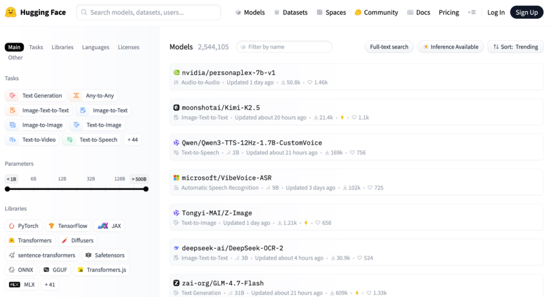Click the zai-org avatar icon beside GLM-4.7-Flash
This screenshot has height=297, width=555.
click(x=176, y=283)
